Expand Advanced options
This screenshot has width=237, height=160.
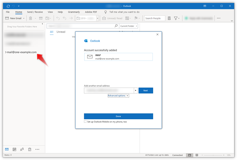[118, 96]
